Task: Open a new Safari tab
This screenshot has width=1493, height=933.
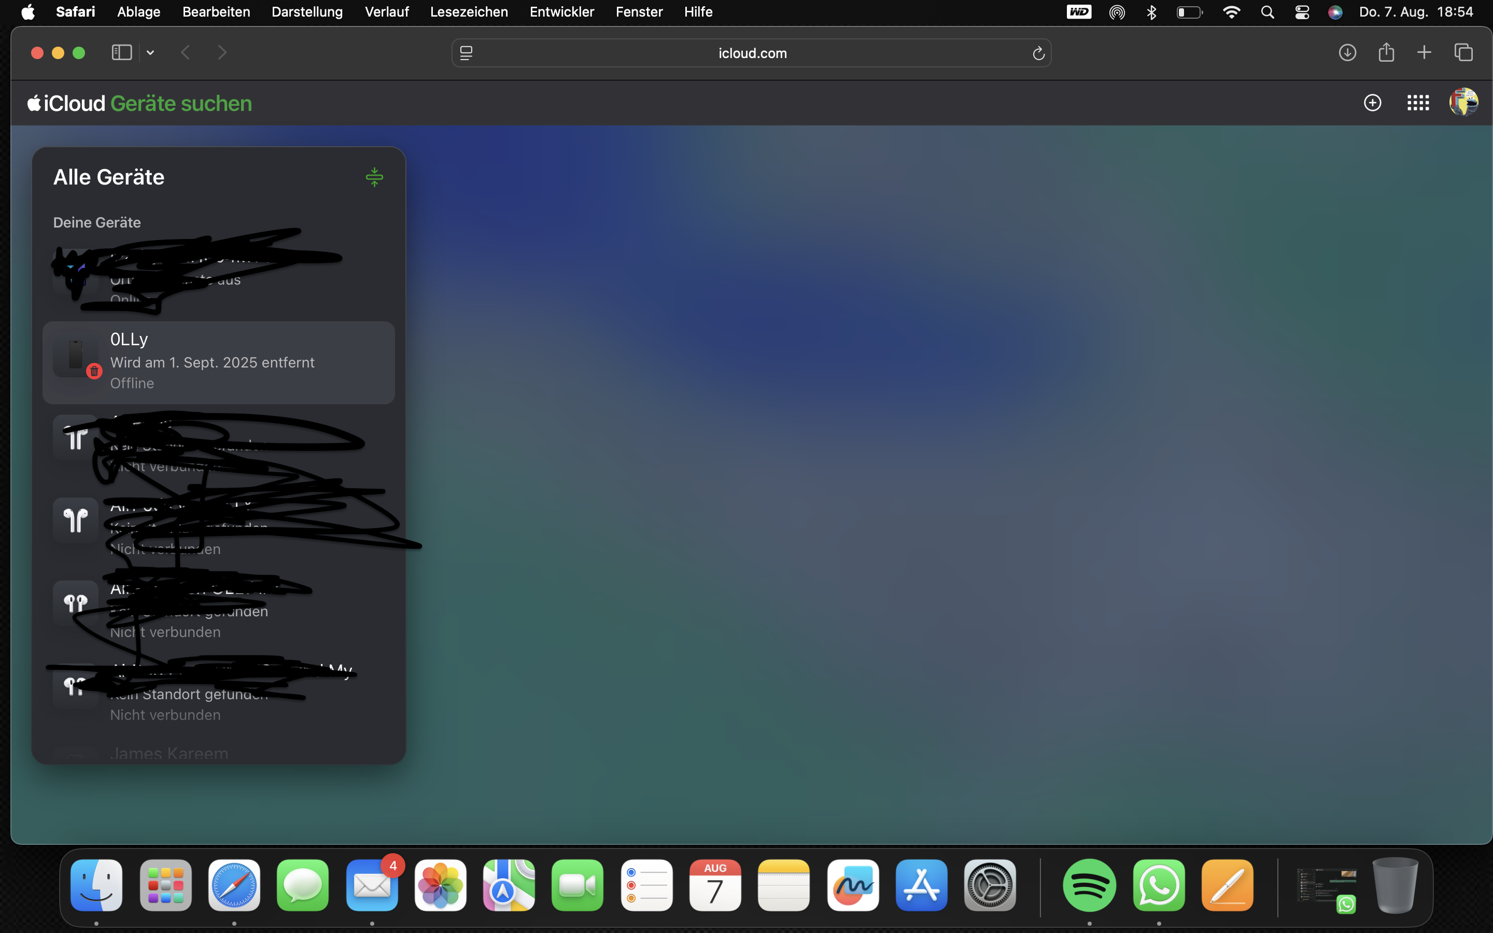Action: pos(1424,53)
